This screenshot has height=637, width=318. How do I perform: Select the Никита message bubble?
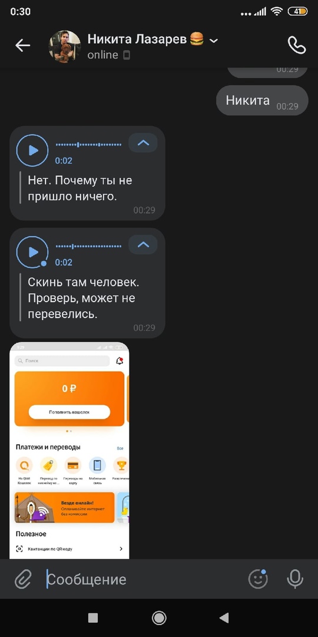(x=262, y=100)
